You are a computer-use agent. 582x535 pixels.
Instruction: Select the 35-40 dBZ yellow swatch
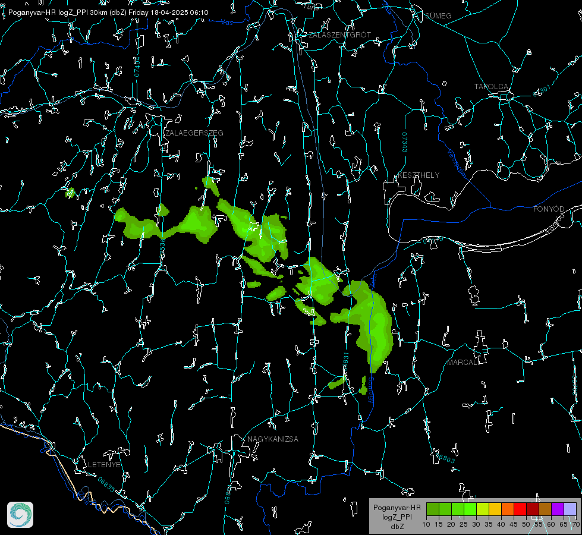tap(496, 509)
